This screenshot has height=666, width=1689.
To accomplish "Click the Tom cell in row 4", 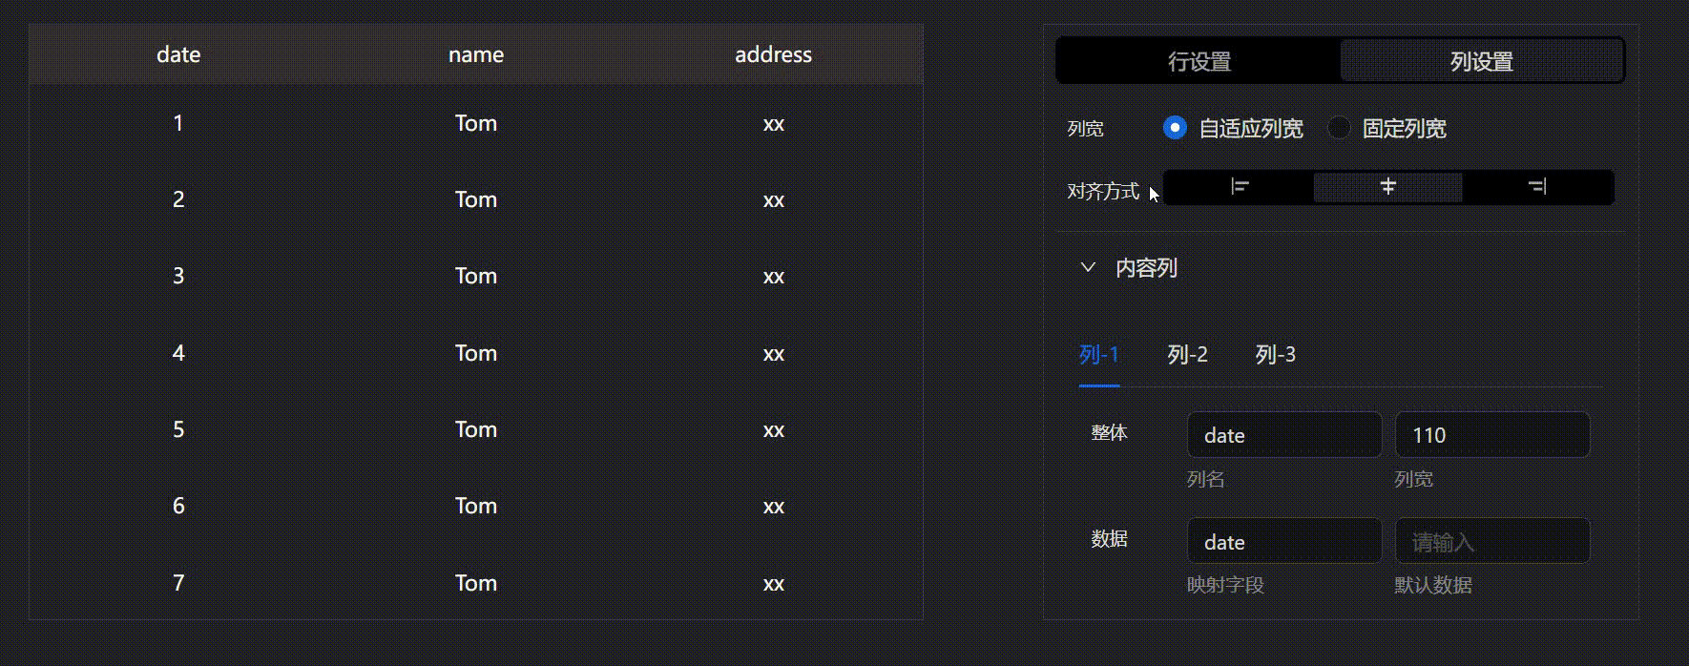I will (475, 352).
